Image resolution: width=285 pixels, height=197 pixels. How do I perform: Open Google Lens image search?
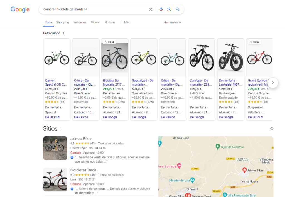coord(169,9)
